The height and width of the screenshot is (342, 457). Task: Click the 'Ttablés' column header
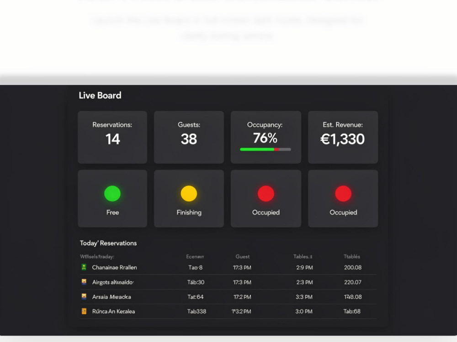click(352, 256)
